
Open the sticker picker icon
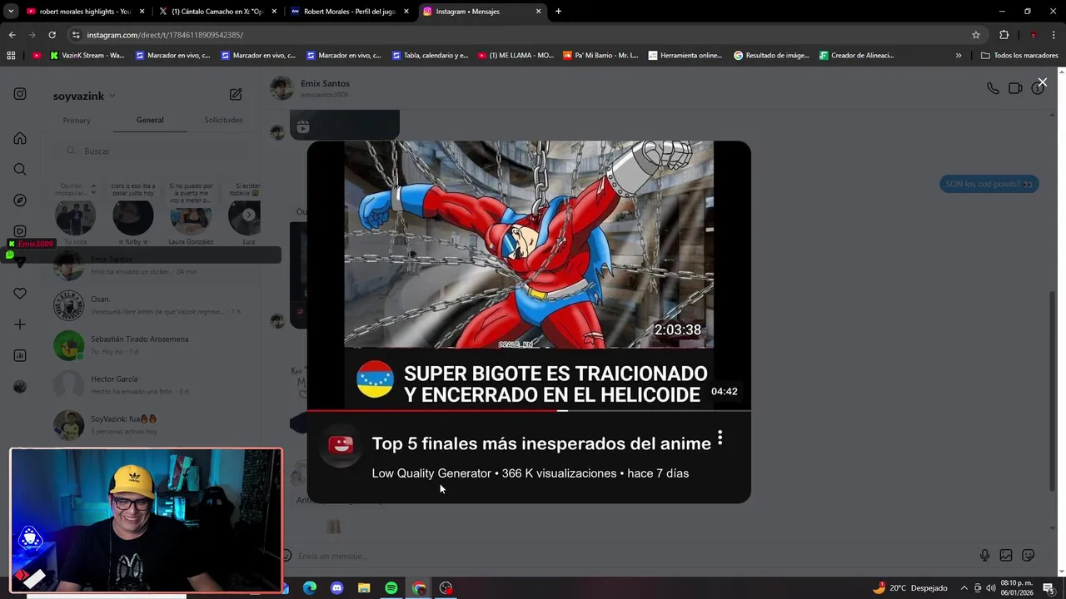(x=1029, y=555)
